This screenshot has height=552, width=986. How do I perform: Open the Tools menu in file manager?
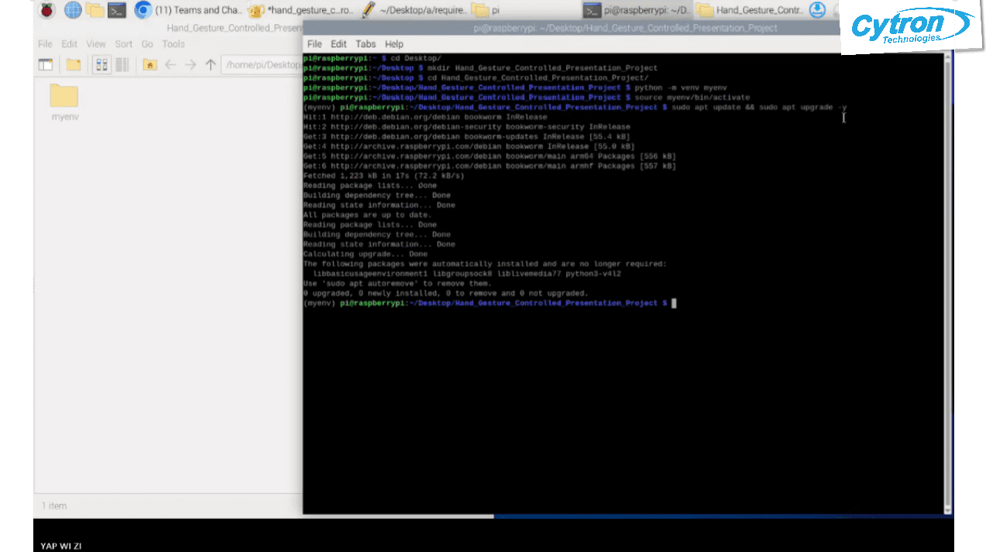click(173, 44)
